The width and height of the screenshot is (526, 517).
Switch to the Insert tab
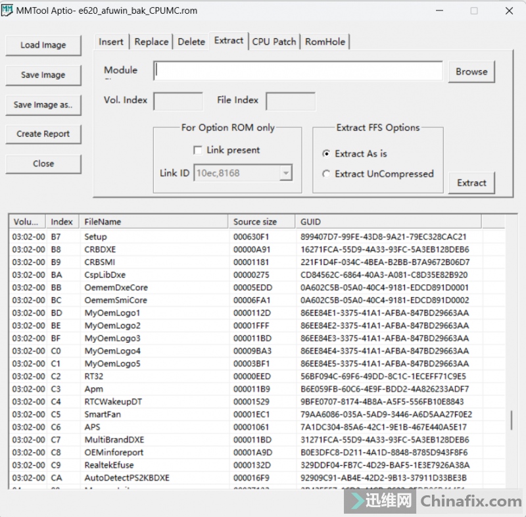point(111,42)
